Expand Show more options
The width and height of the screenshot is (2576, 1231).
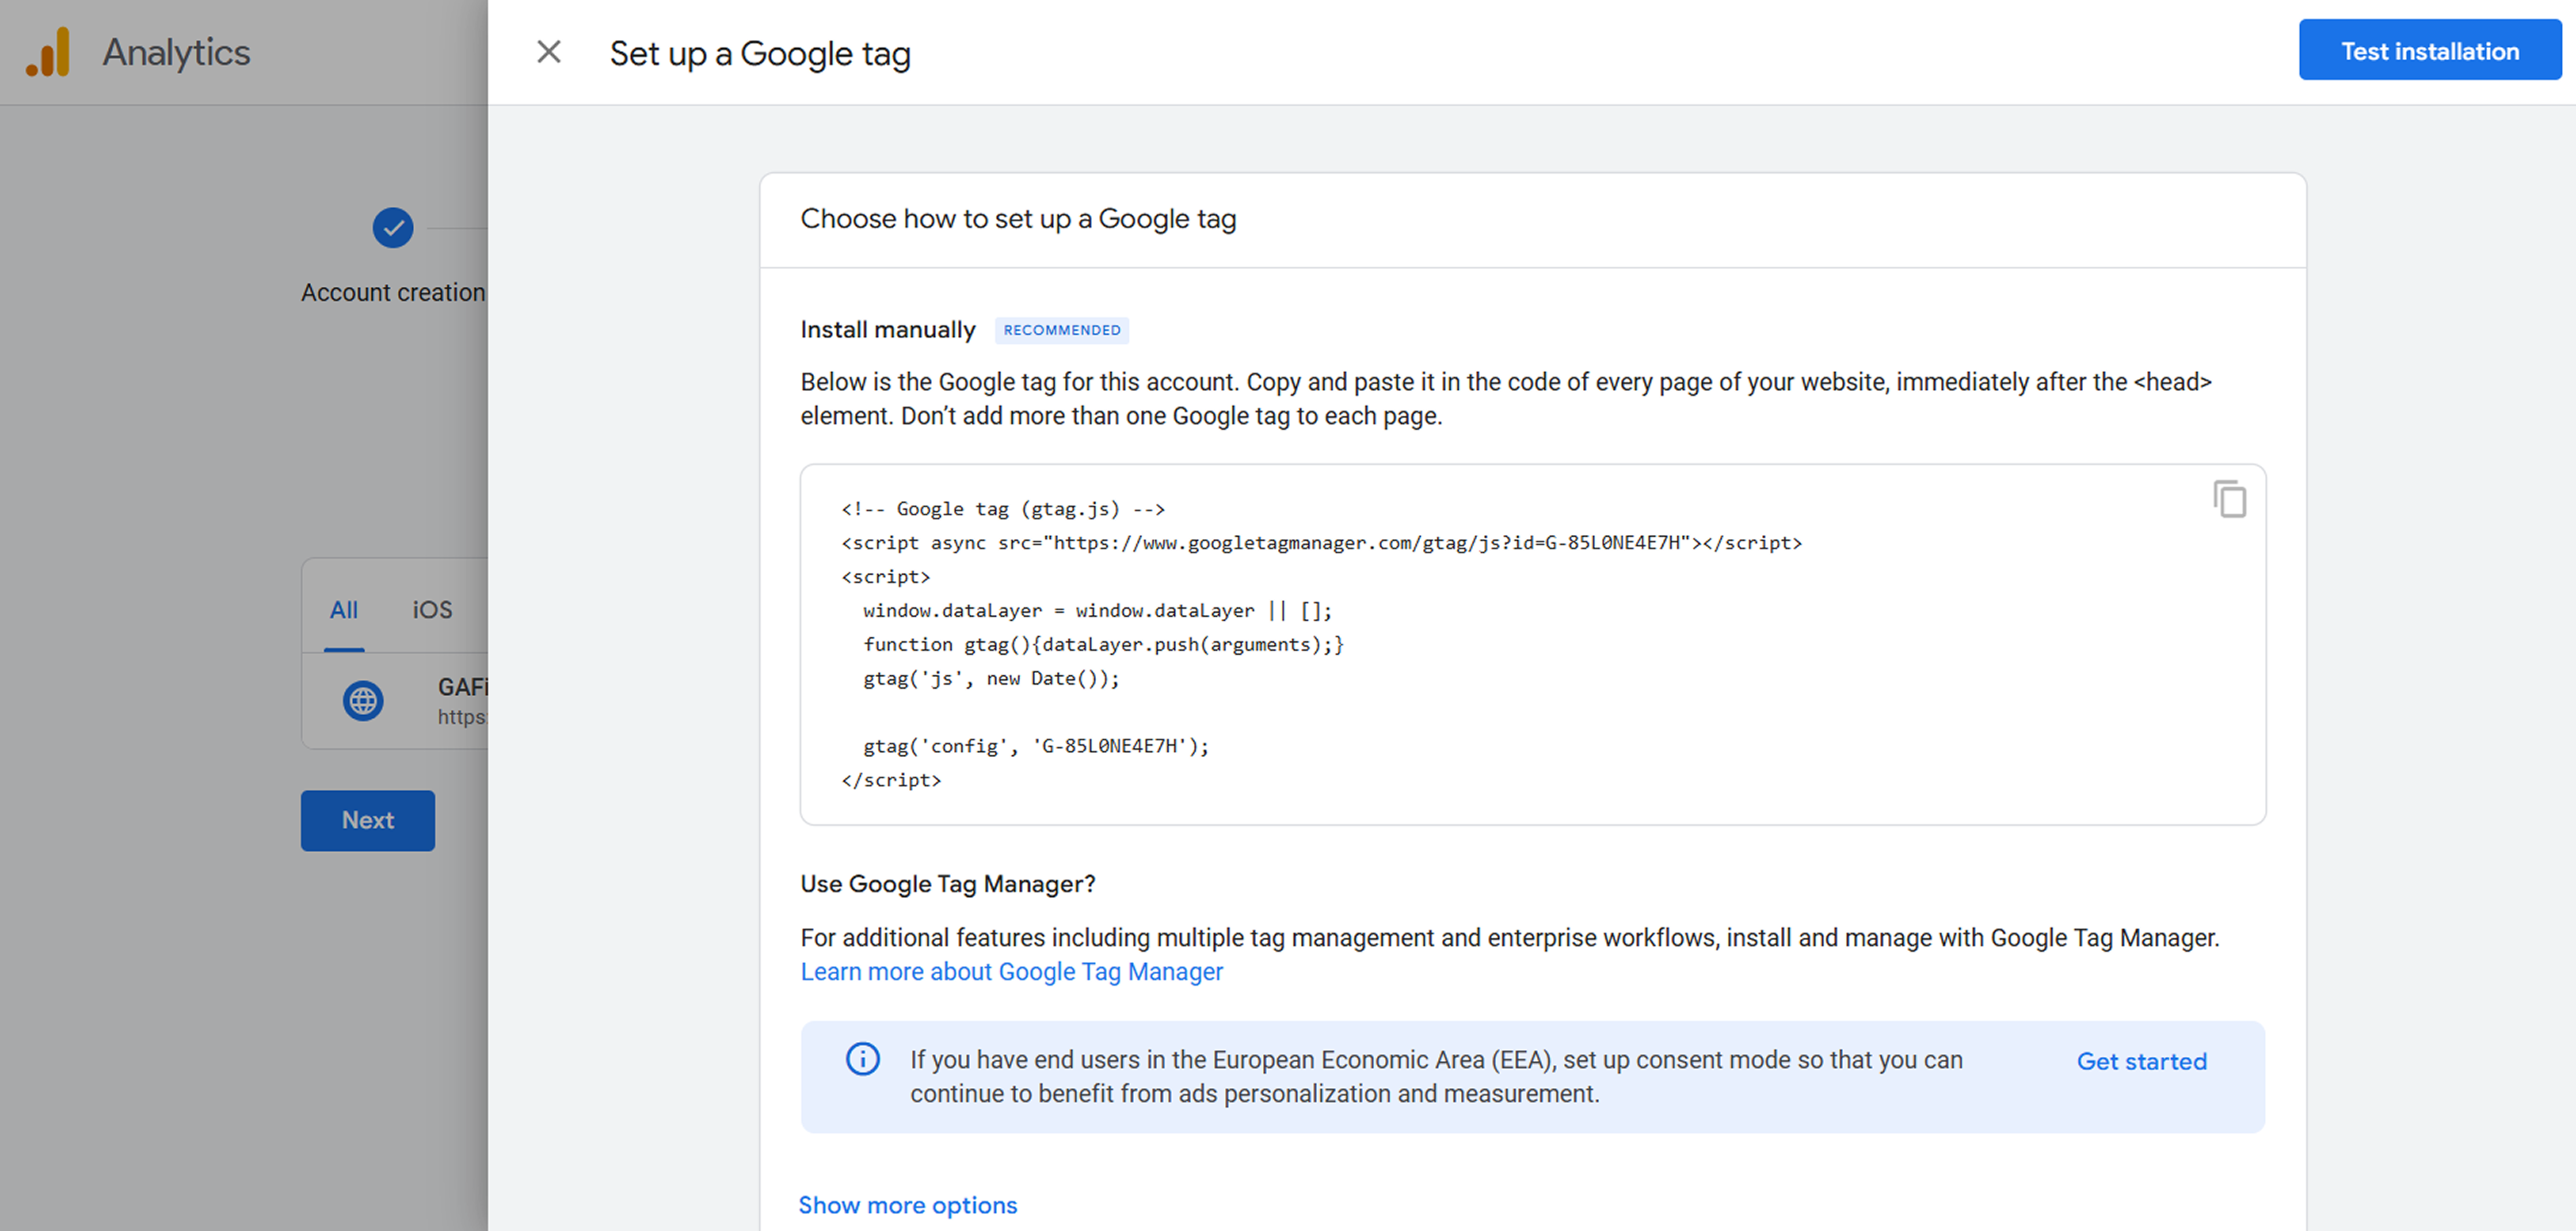point(907,1205)
